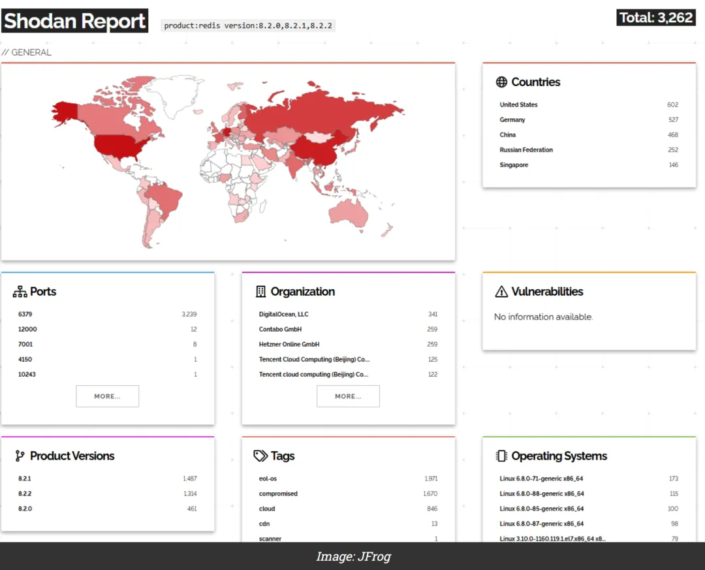Open MORE... under the Organization list
705x570 pixels.
point(348,396)
